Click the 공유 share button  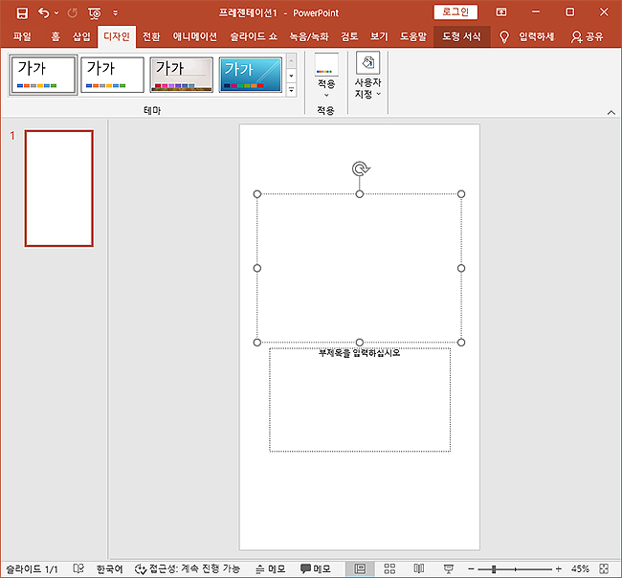(x=588, y=37)
